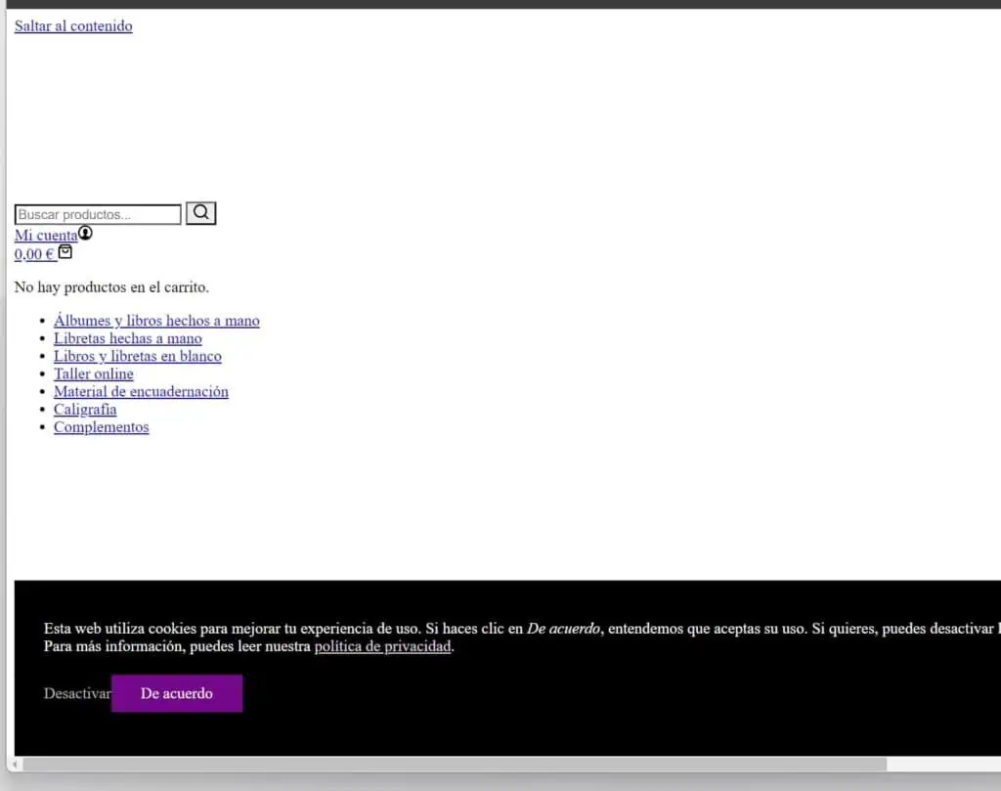Follow the 'Saltar al contenido' link
1001x791 pixels.
73,26
